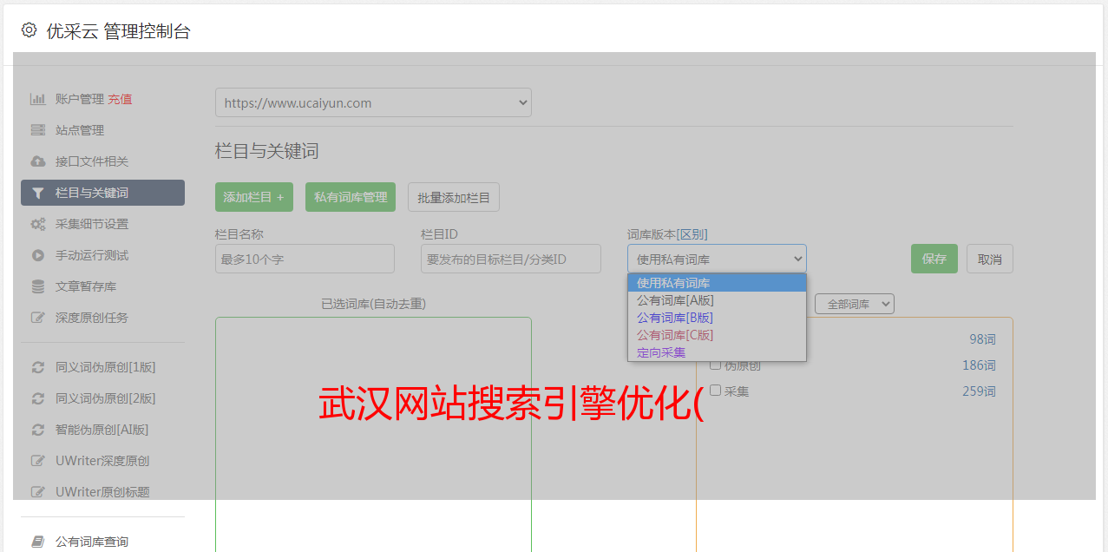Click the edit icon beside 深度原创任务
Screen dimensions: 1108x552
[x=37, y=318]
